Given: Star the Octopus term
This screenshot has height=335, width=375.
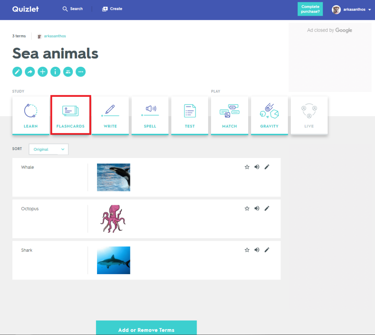Looking at the screenshot, I should [x=246, y=208].
